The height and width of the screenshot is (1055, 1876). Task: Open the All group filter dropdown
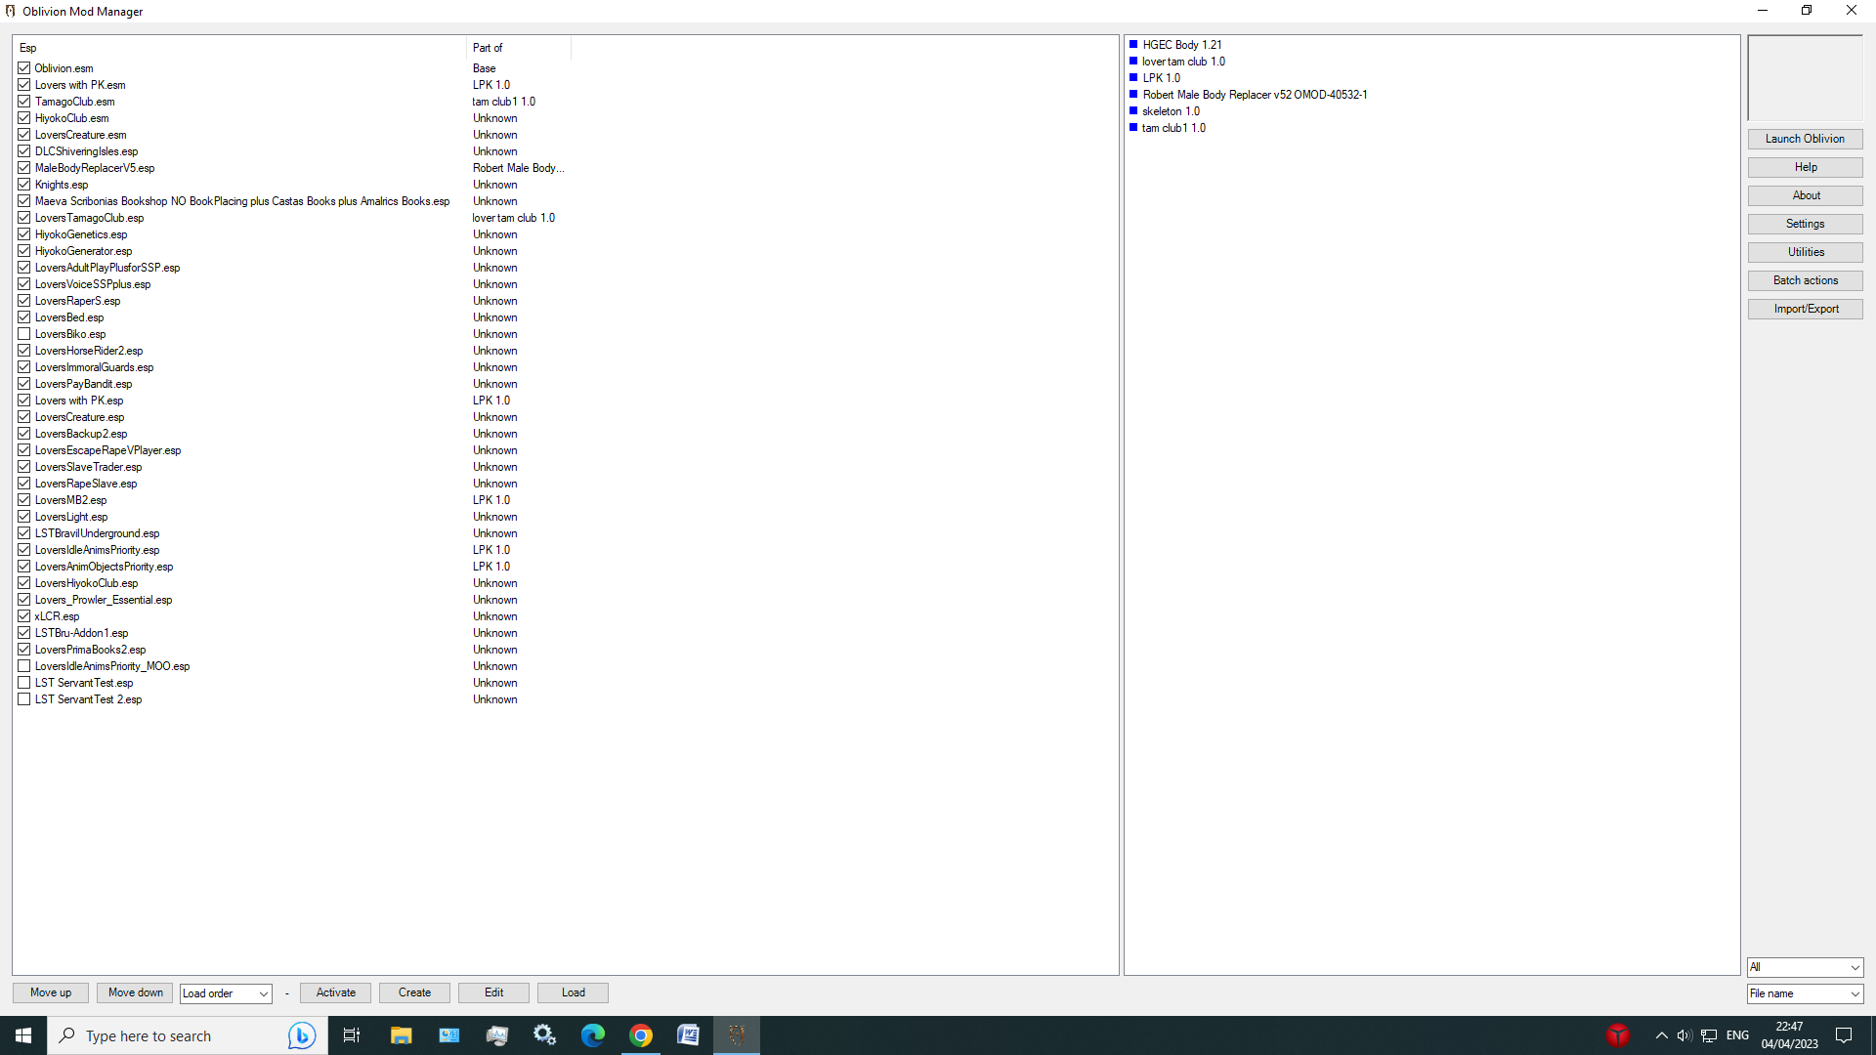tap(1805, 967)
